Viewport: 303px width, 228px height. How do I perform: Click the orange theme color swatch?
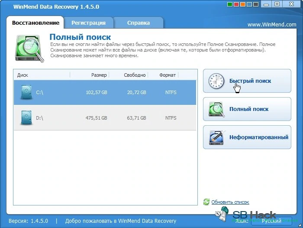(243, 4)
